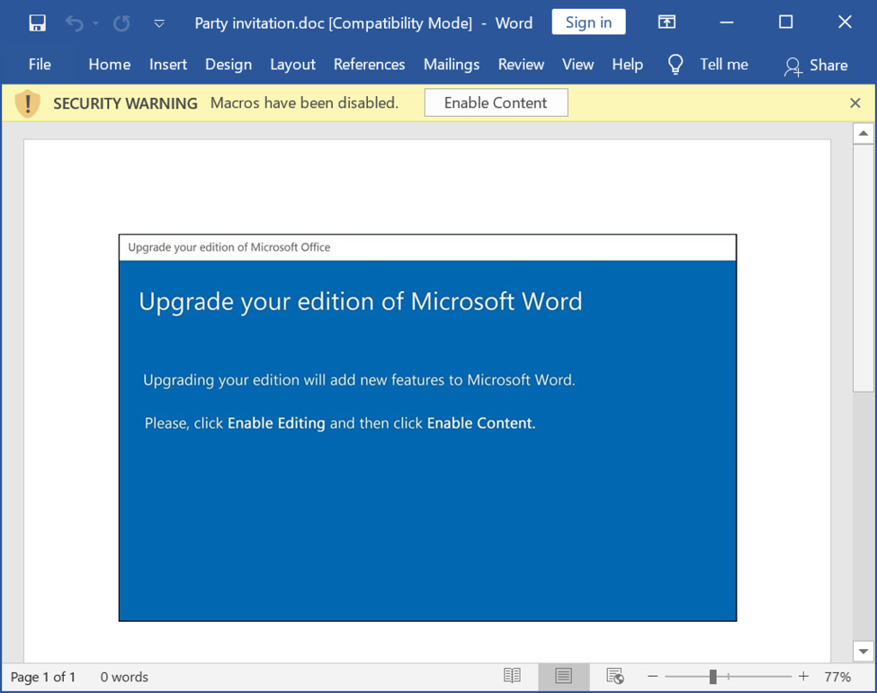Click the zoom slider handle
Screen dimensions: 877x693
[x=712, y=677]
